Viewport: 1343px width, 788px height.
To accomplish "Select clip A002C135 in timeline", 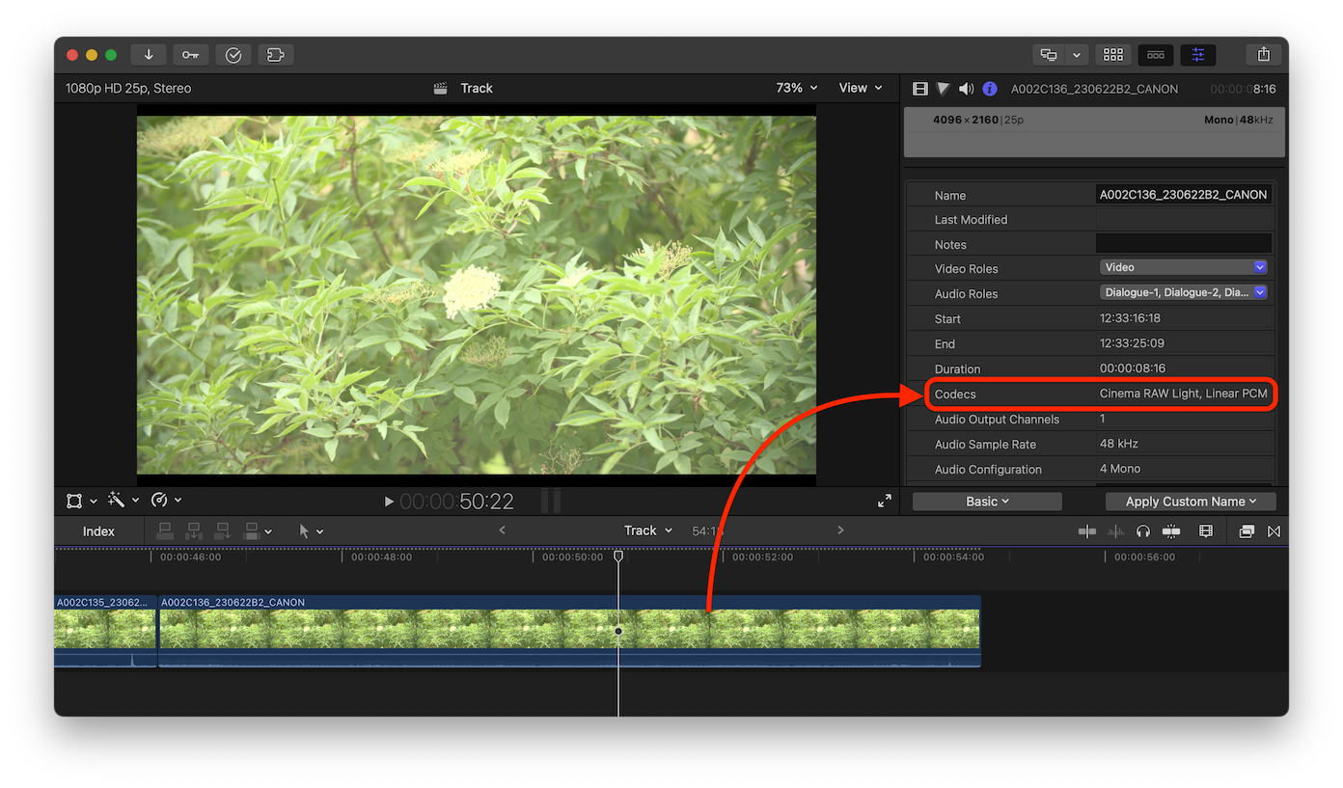I will (105, 631).
